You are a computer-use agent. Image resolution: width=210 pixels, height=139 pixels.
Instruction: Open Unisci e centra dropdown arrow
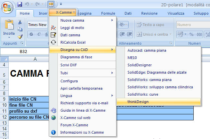[170, 34]
